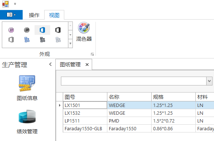Switch to the 视图 ribbon tab
The width and height of the screenshot is (214, 141).
pos(54,15)
